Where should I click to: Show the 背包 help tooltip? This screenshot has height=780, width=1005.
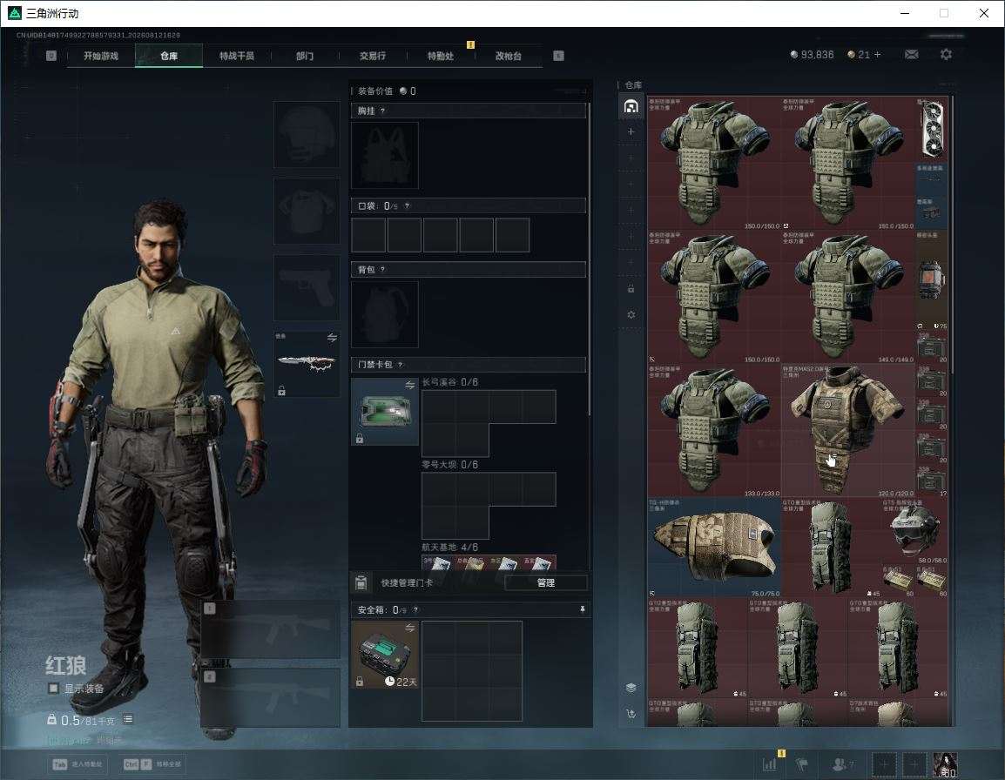tap(382, 269)
